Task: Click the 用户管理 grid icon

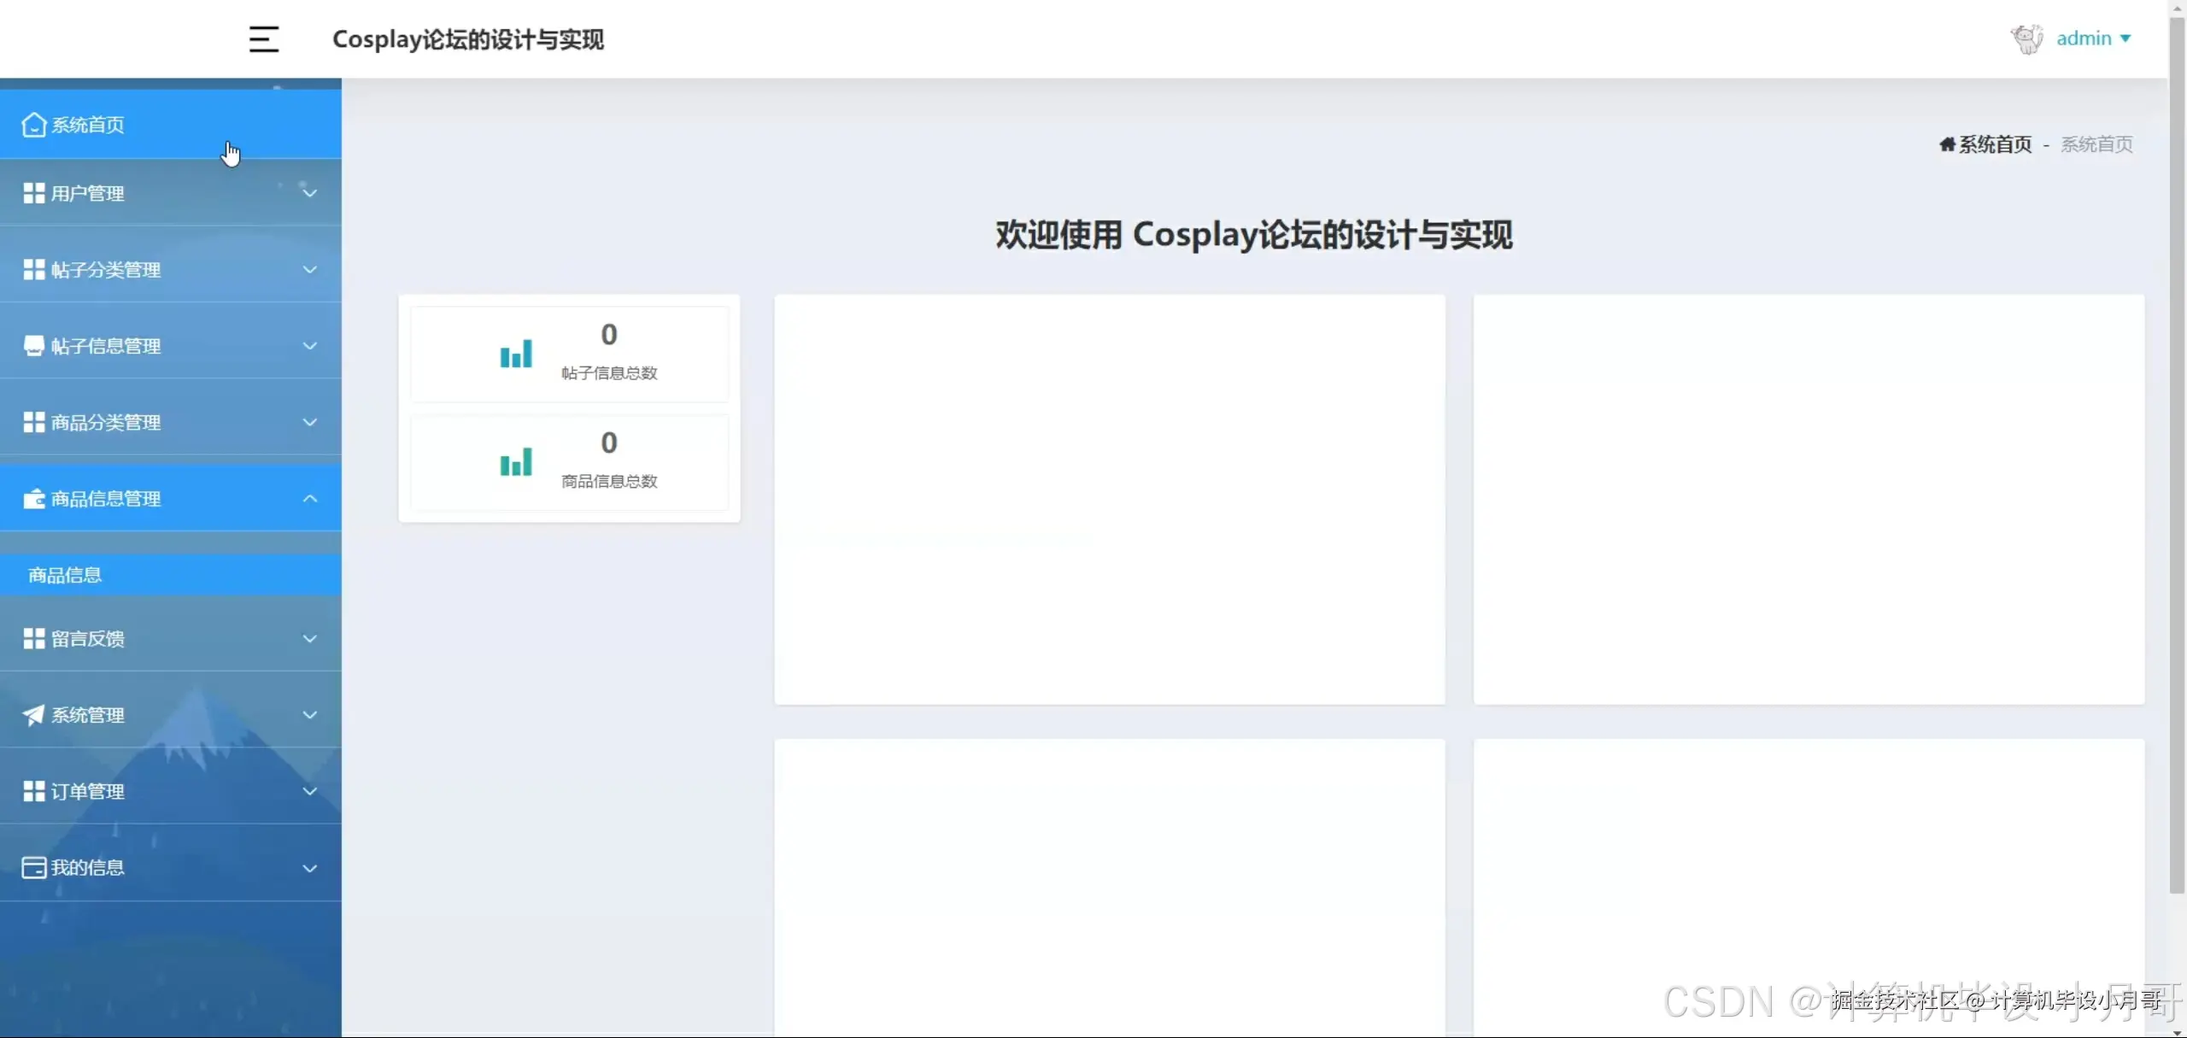Action: (33, 192)
